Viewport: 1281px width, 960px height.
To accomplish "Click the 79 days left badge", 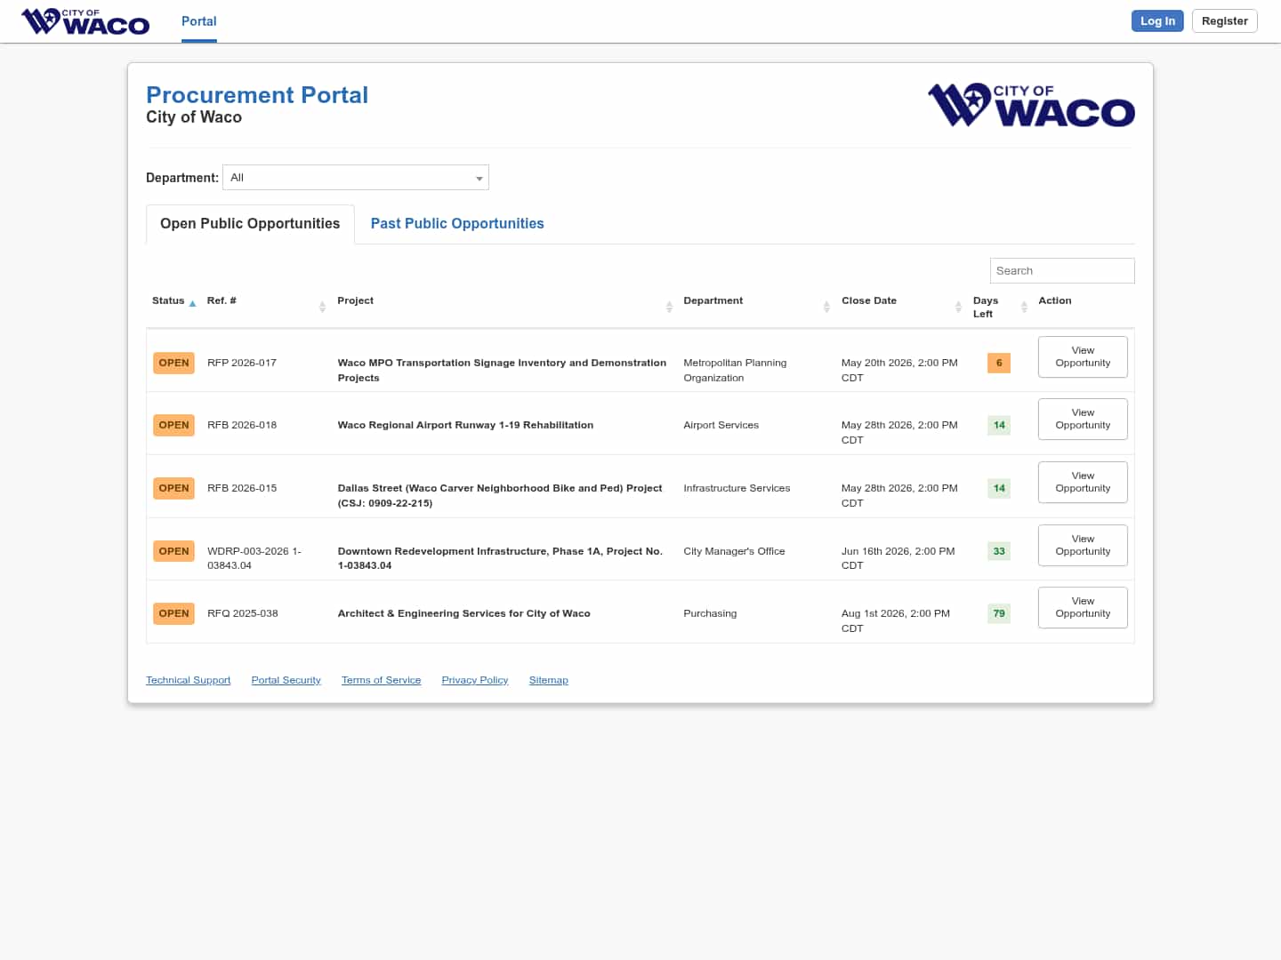I will (999, 613).
